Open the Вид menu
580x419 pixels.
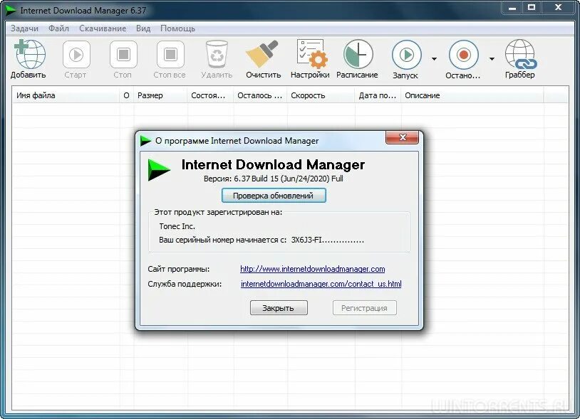143,28
